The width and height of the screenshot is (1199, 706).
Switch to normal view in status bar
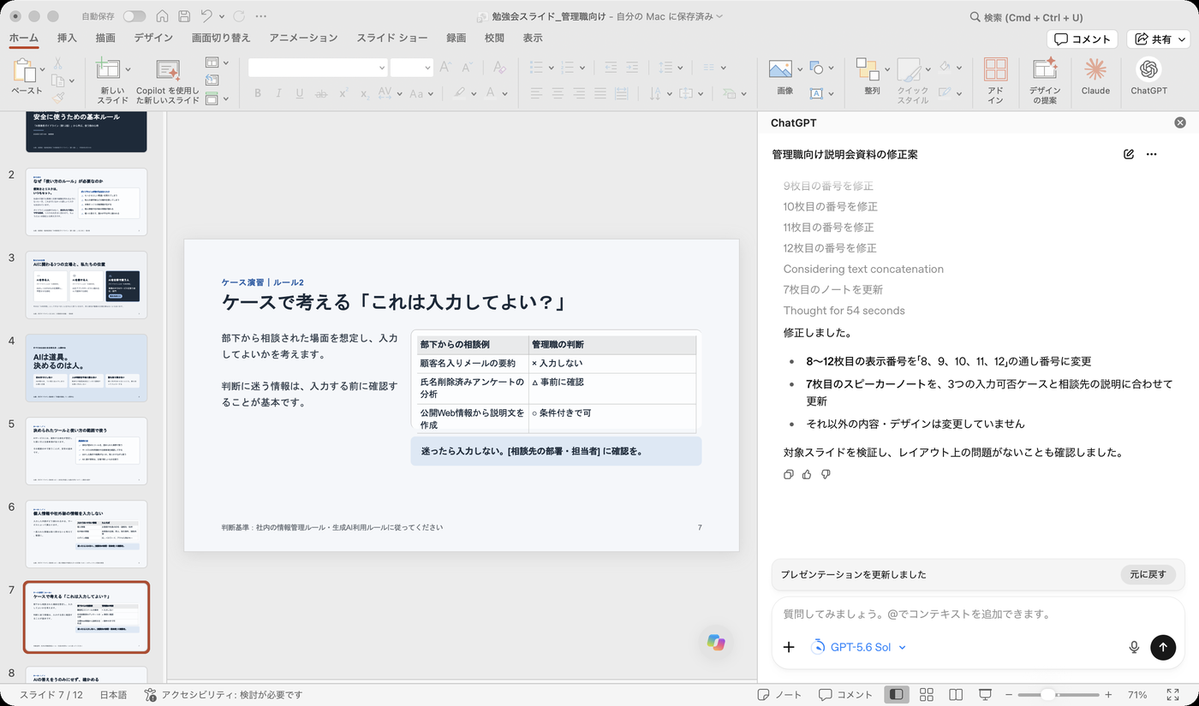tap(897, 695)
